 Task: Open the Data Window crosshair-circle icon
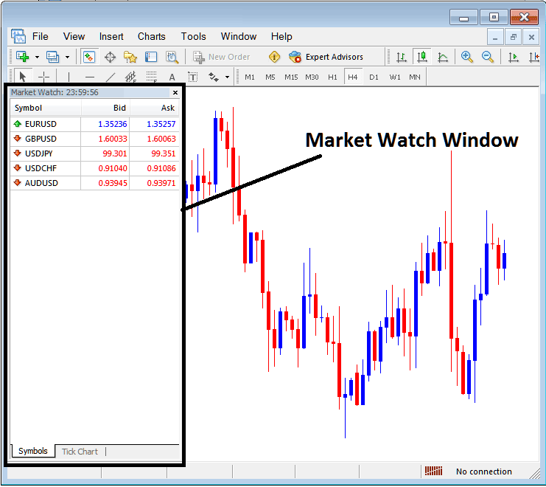click(x=110, y=57)
